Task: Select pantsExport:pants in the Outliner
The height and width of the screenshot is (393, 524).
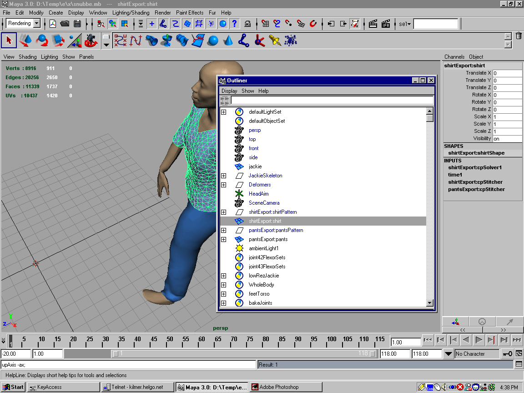Action: 268,239
